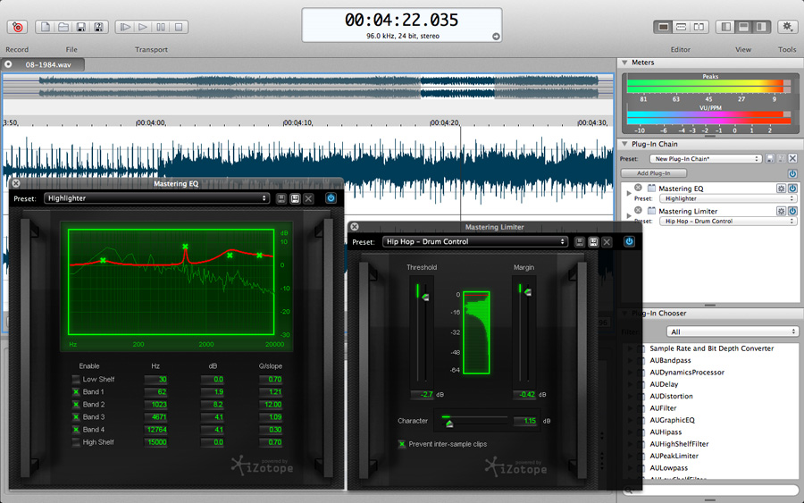Click Play from start transport button

click(x=125, y=27)
